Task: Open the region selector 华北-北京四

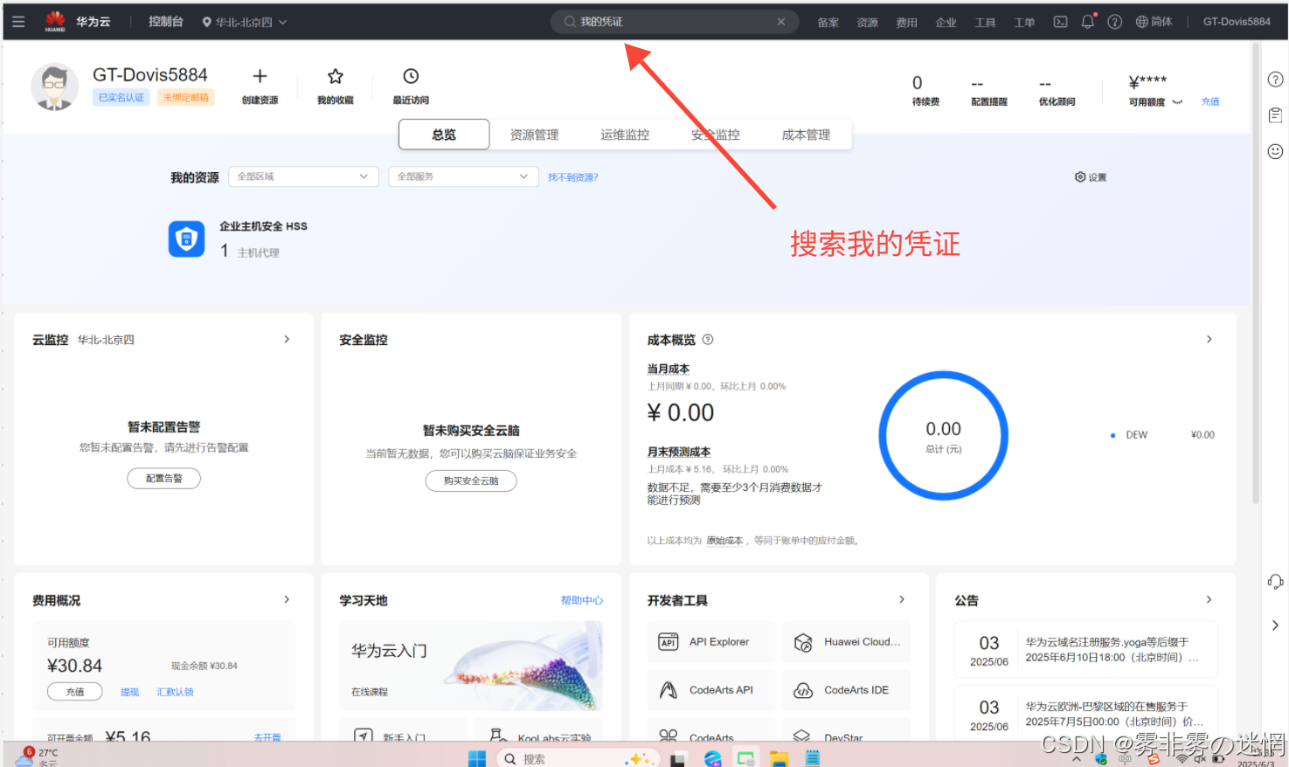Action: pyautogui.click(x=244, y=22)
